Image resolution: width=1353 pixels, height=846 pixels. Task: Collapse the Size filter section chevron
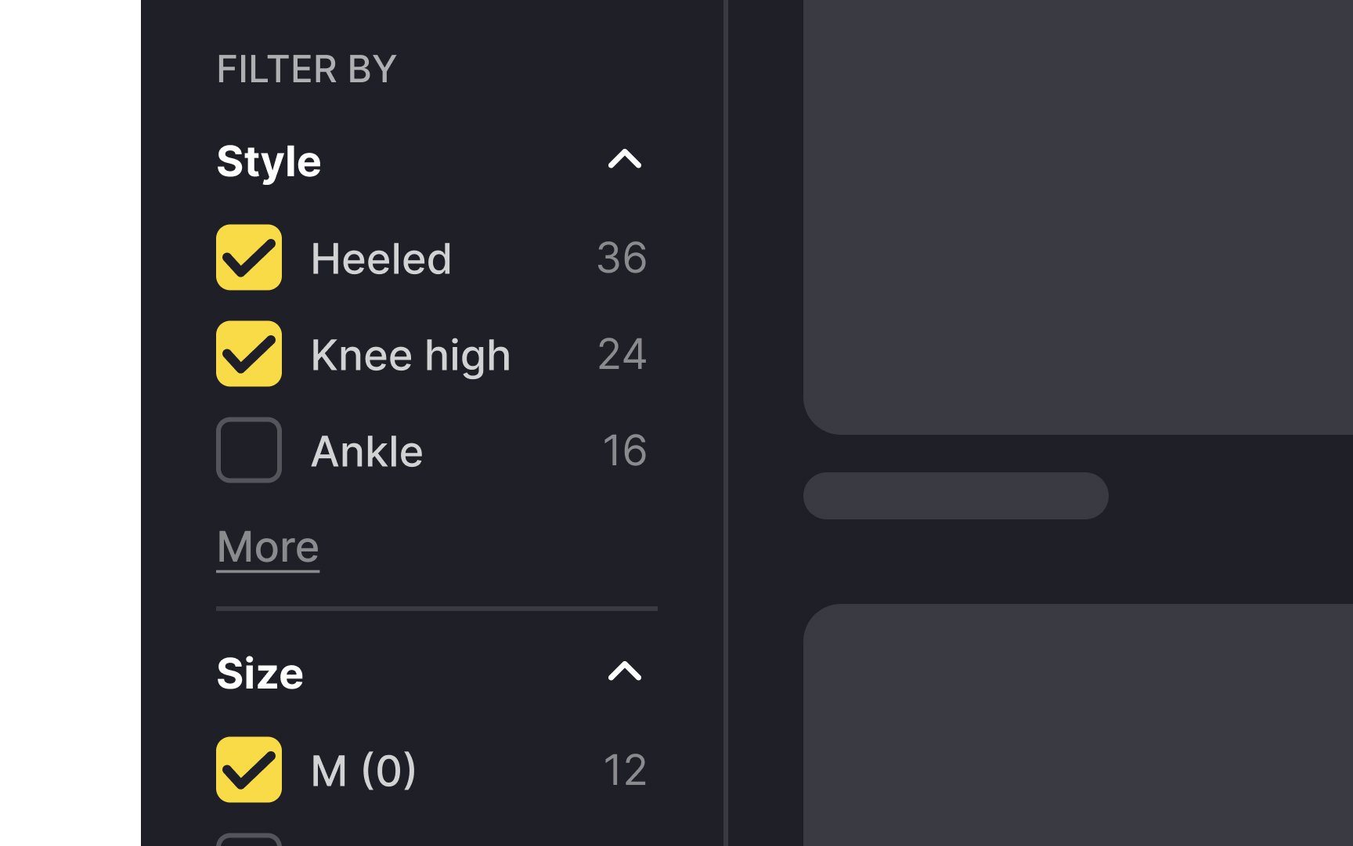click(x=624, y=671)
